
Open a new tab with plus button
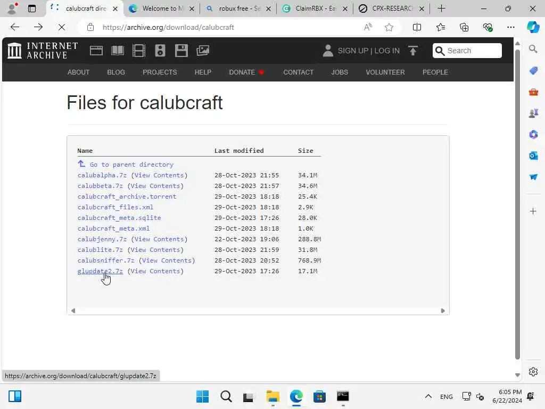coord(441,9)
